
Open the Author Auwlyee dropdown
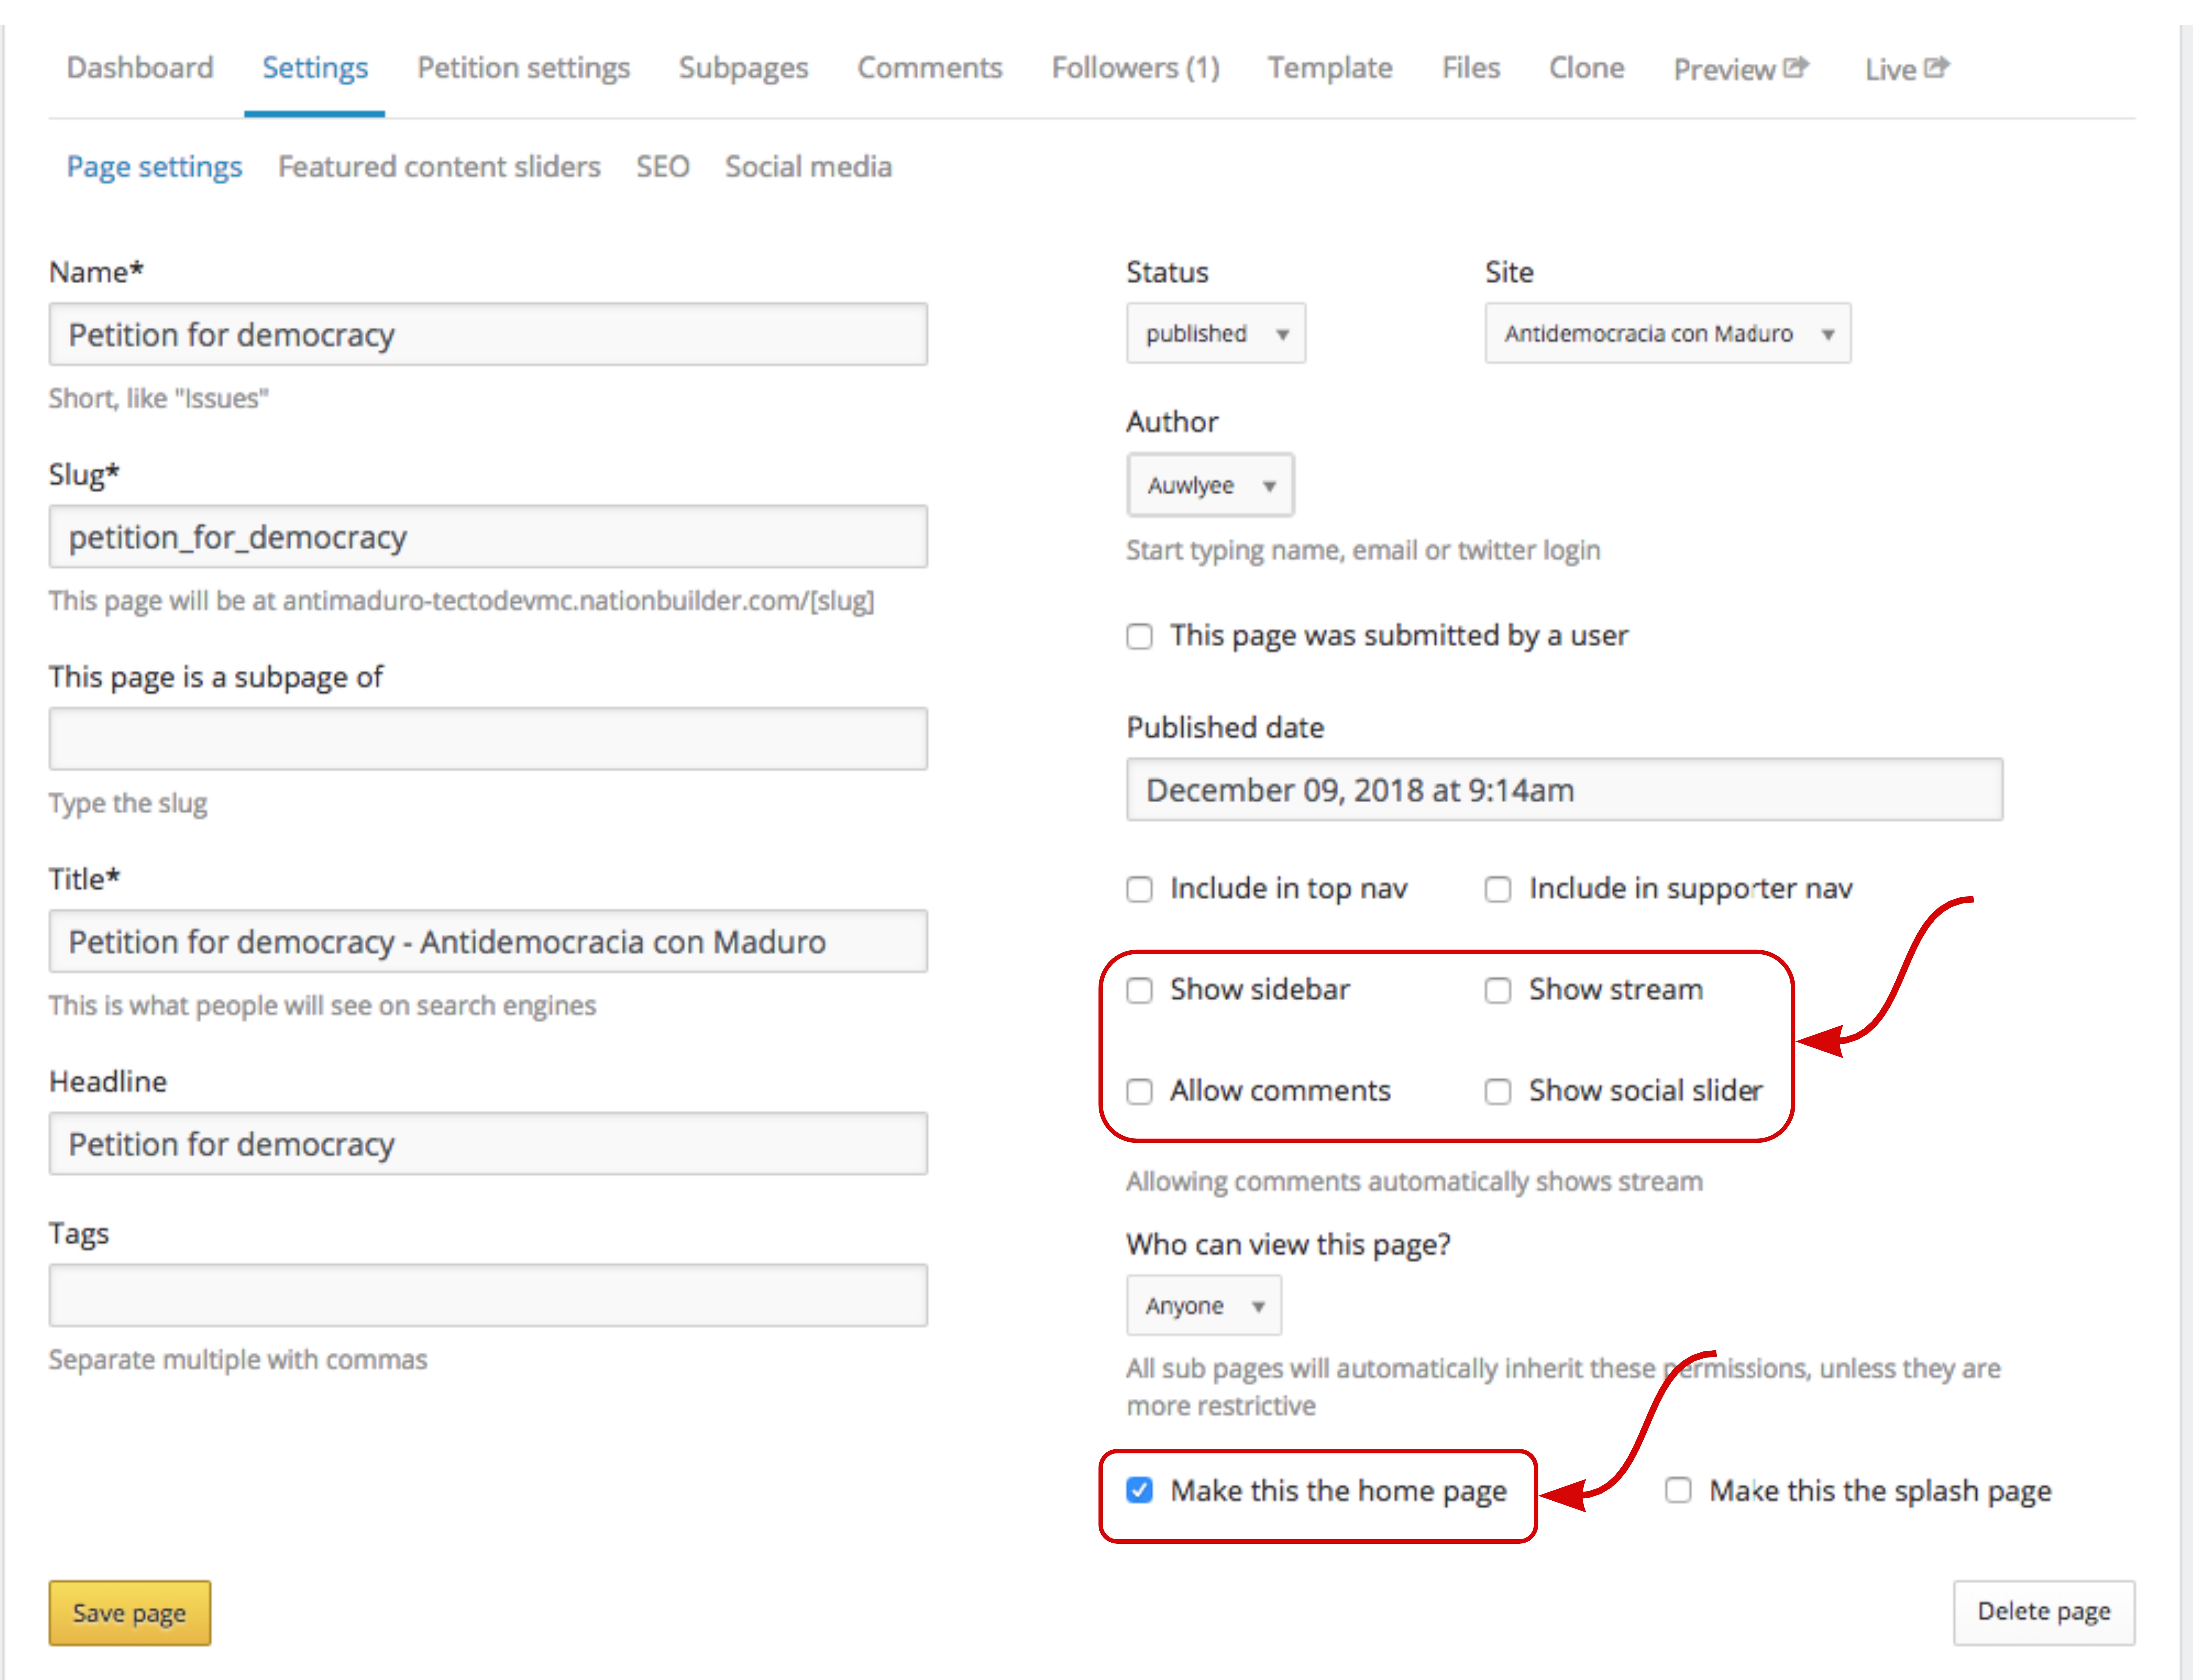(x=1210, y=485)
